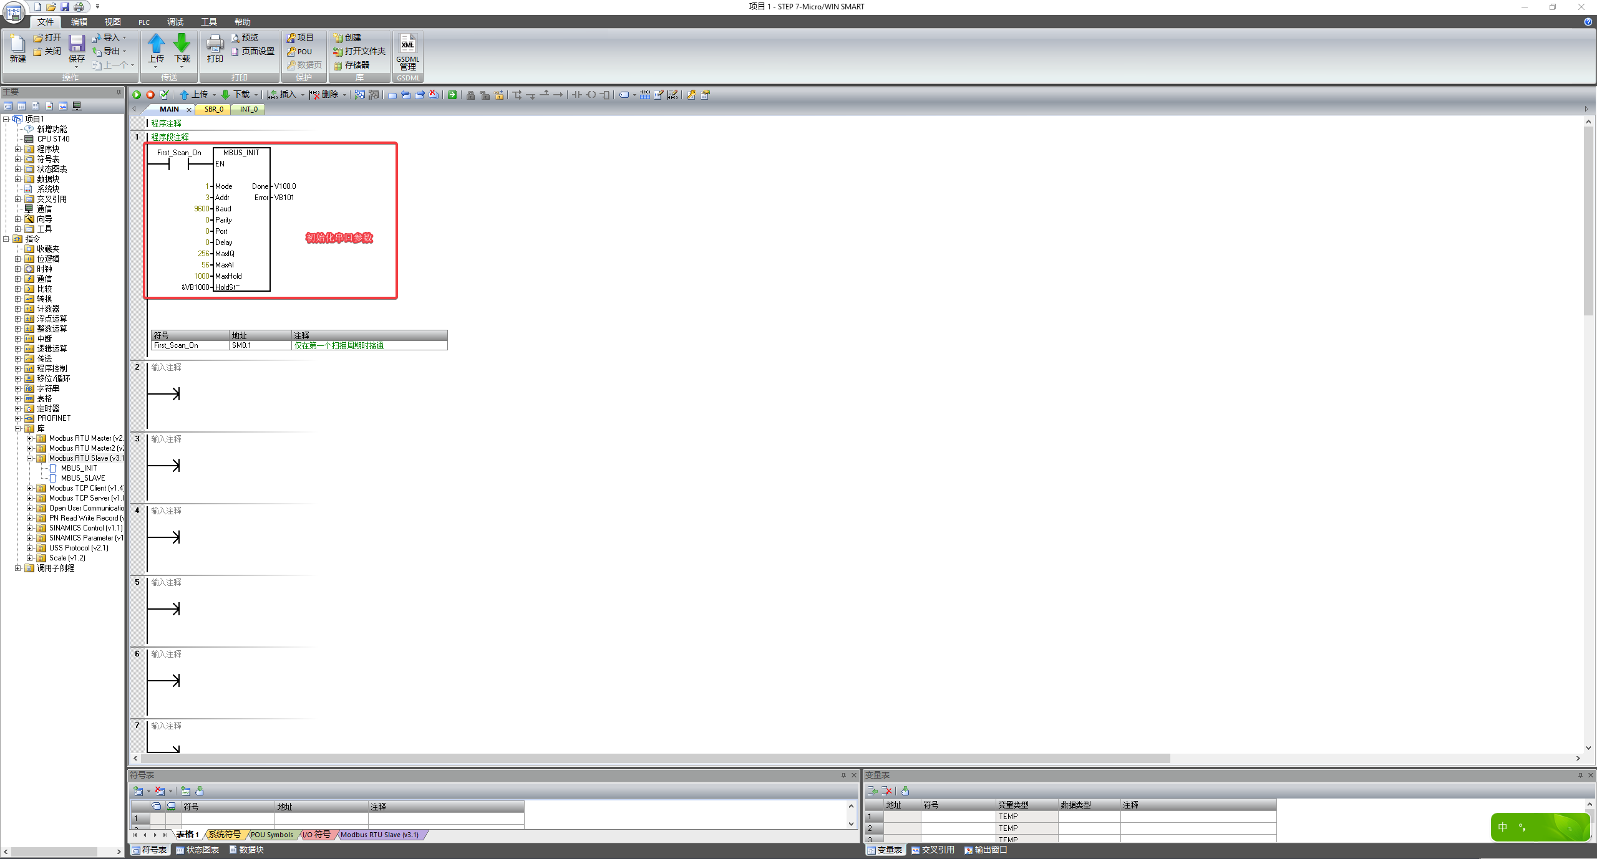Expand the 程序块 folder in project tree

pos(18,149)
